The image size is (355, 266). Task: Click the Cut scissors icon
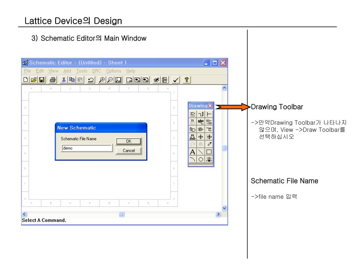(x=64, y=80)
